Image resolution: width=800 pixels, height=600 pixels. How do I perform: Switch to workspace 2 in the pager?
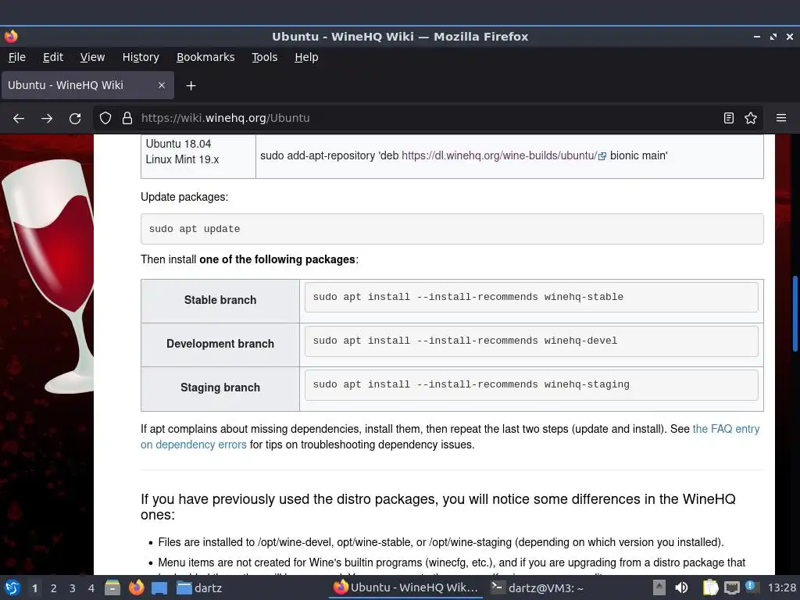54,588
